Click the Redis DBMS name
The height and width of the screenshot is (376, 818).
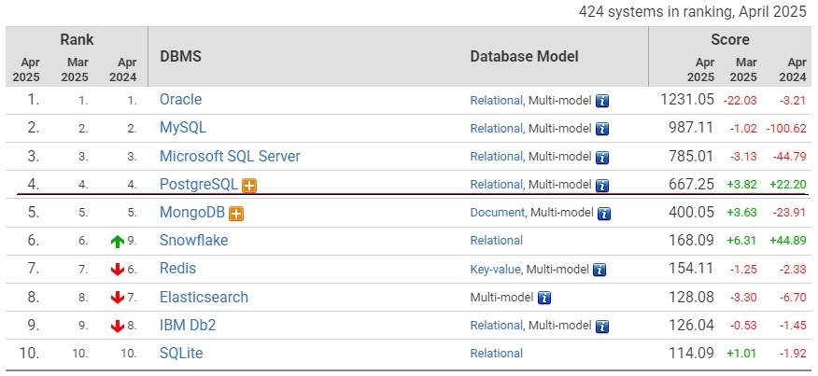(178, 269)
